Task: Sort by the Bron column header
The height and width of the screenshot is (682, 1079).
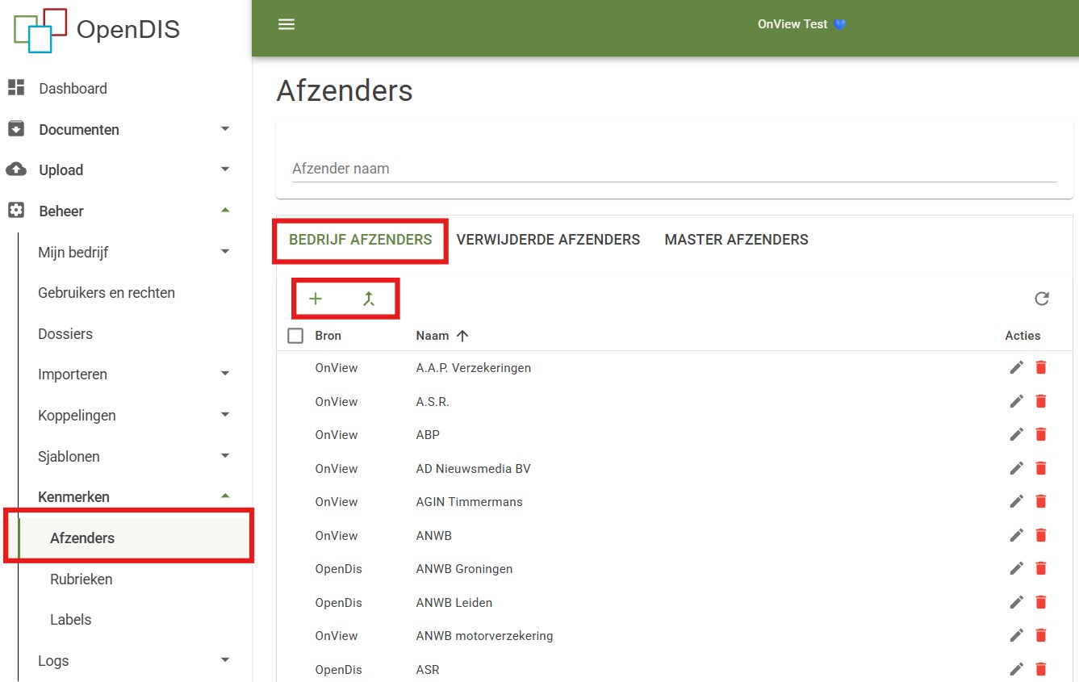Action: [328, 336]
